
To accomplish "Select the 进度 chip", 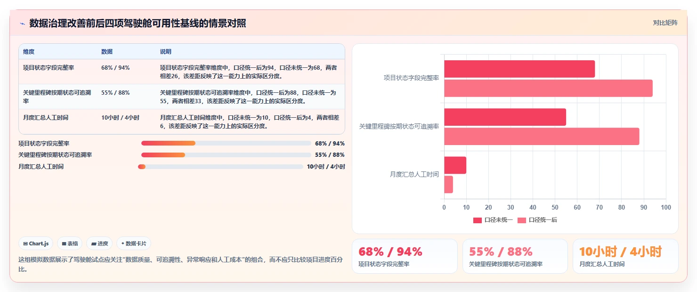I will tap(99, 243).
